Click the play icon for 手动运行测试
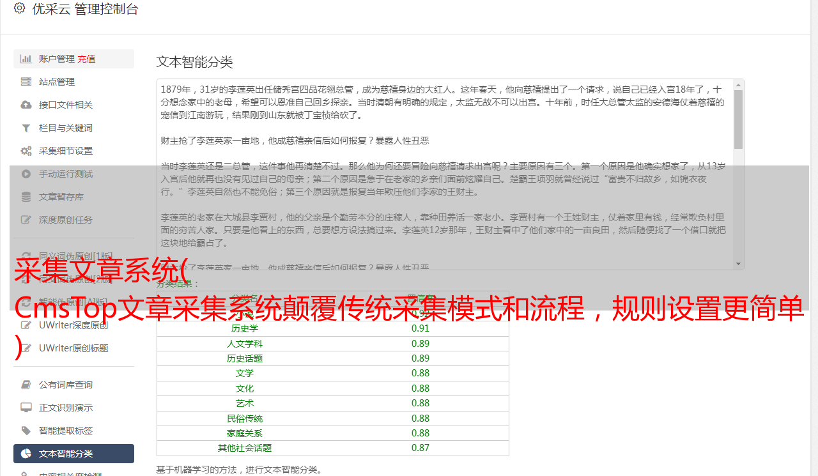 coord(26,174)
